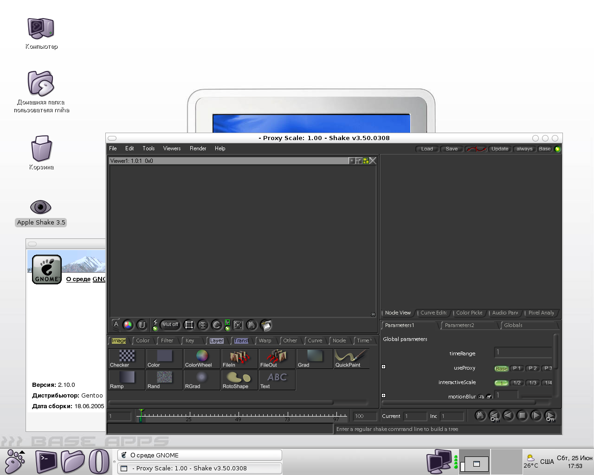Switch to the Key node tab

190,340
